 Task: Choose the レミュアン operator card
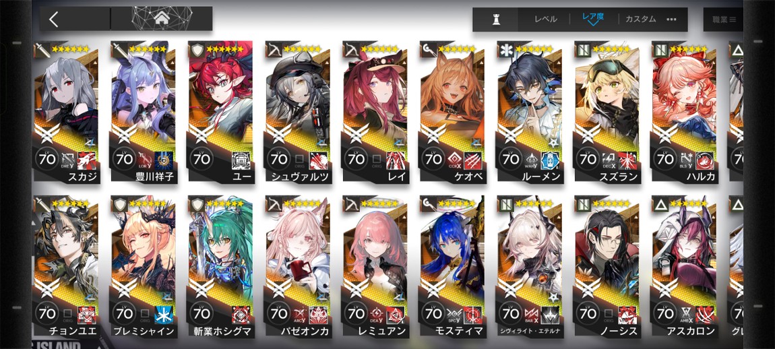(374, 267)
